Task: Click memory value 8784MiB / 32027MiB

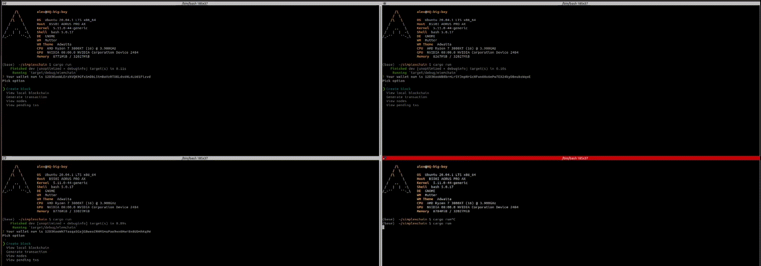Action: (x=451, y=211)
